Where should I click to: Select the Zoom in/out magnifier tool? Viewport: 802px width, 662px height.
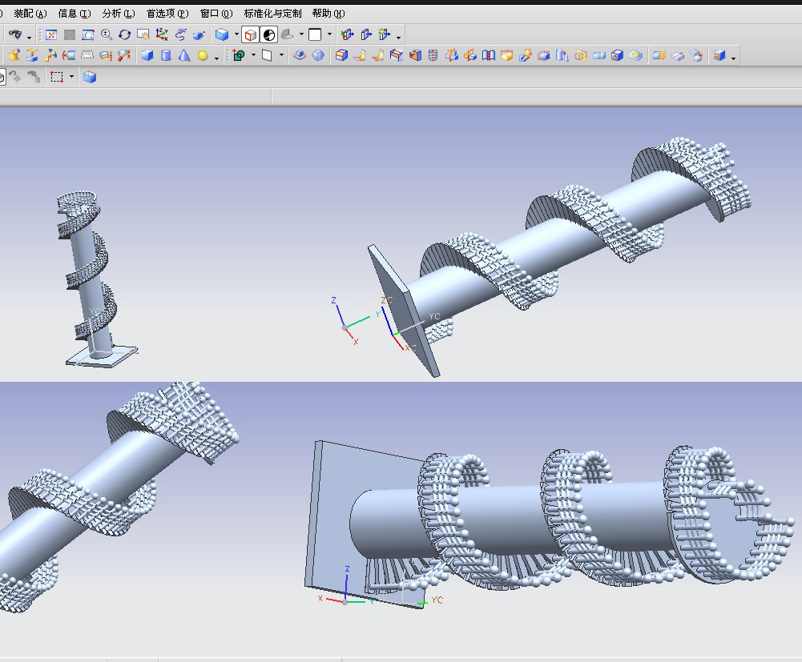(x=107, y=34)
